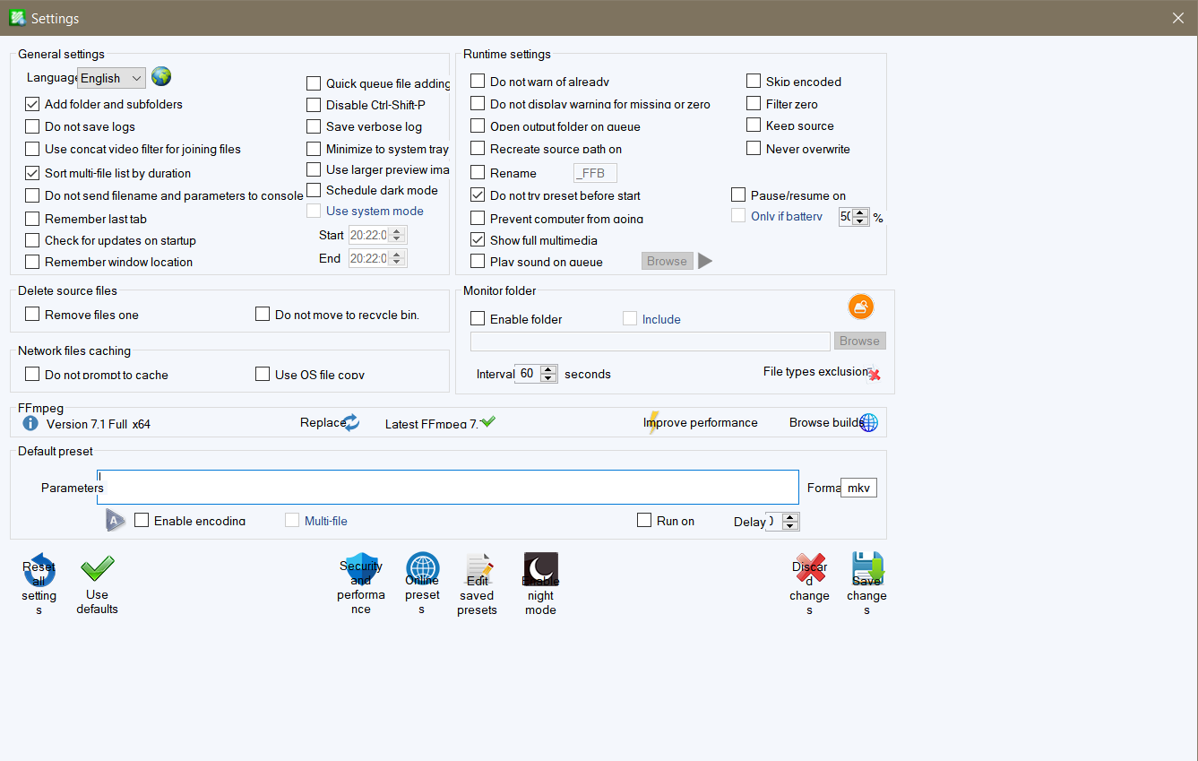Open Browse builds globe icon
This screenshot has width=1198, height=761.
[868, 422]
